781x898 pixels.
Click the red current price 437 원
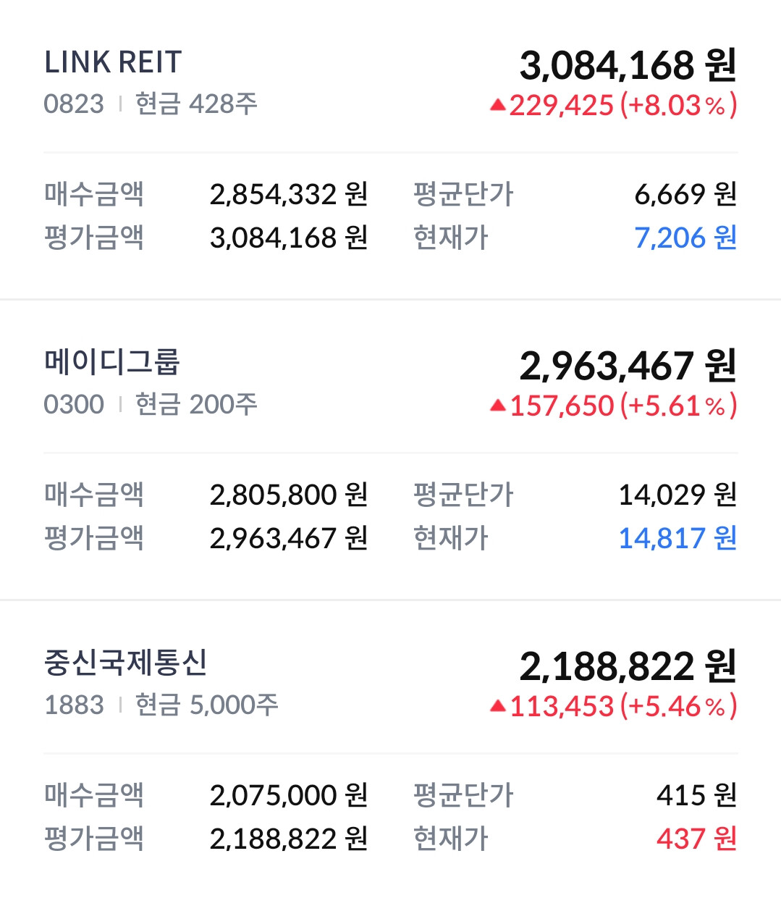(x=696, y=839)
